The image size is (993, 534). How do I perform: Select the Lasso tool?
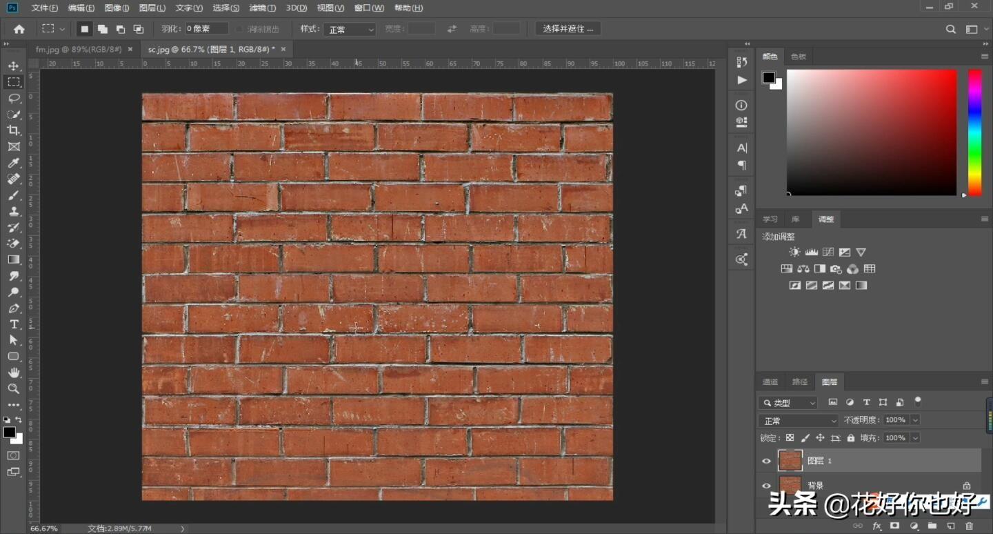tap(13, 98)
